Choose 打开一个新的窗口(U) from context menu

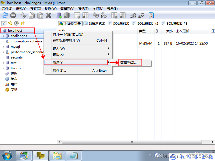[x=78, y=35]
